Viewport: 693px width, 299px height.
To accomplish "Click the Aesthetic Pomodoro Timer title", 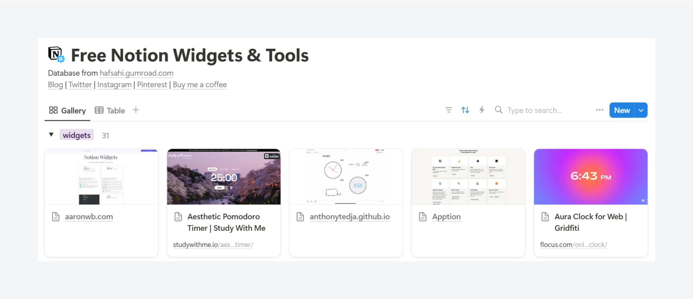I will [226, 222].
